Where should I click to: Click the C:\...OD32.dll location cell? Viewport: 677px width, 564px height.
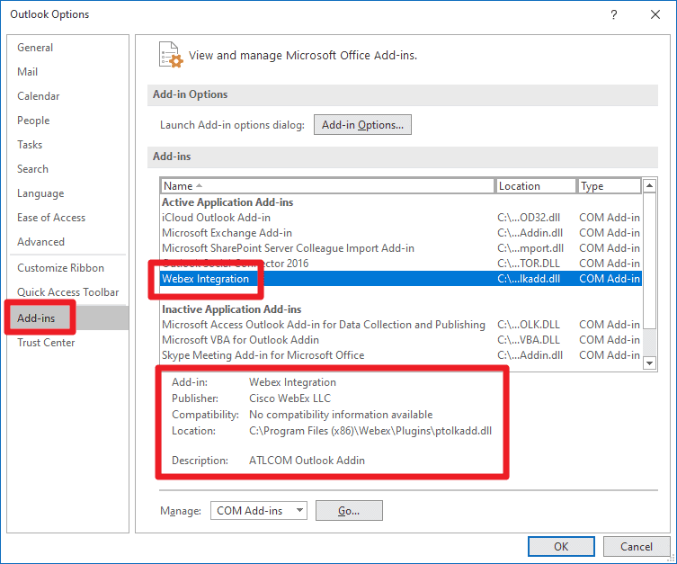[x=529, y=218]
